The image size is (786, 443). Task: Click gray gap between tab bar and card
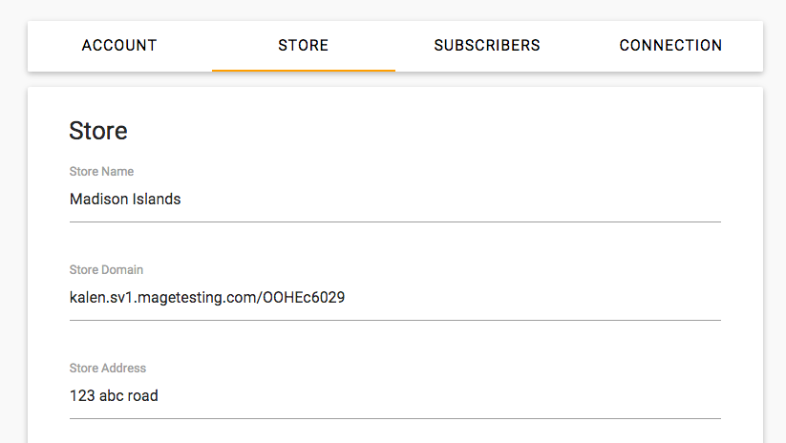(394, 79)
